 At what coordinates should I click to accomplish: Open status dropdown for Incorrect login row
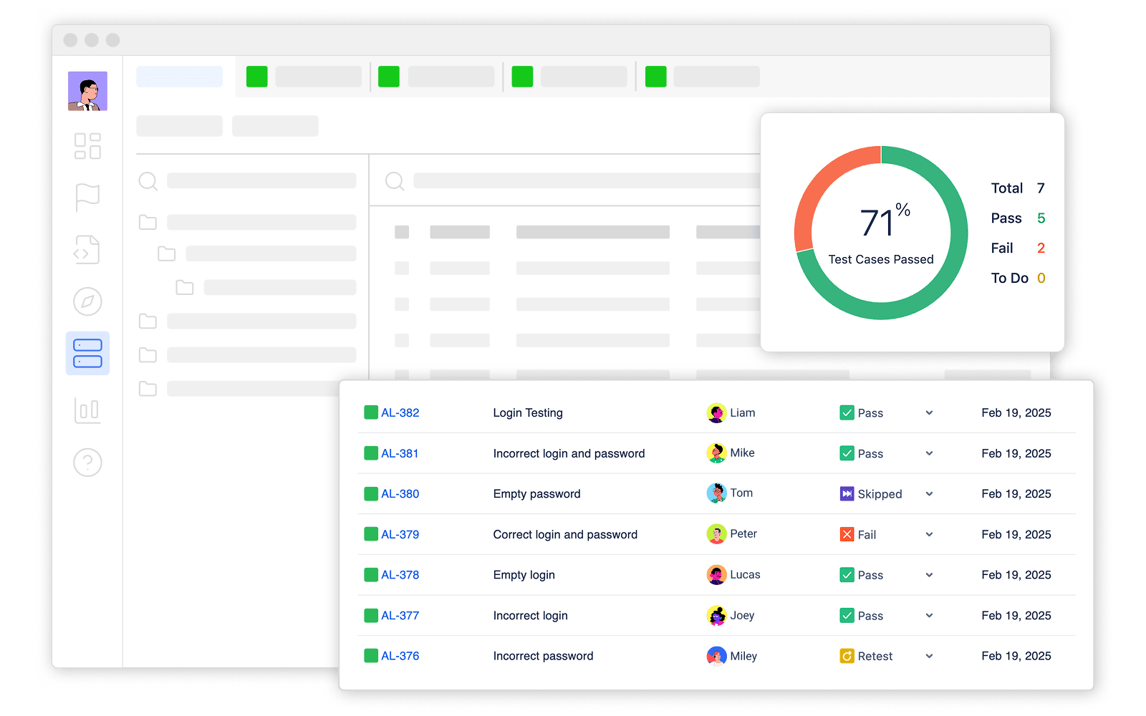[x=929, y=615]
